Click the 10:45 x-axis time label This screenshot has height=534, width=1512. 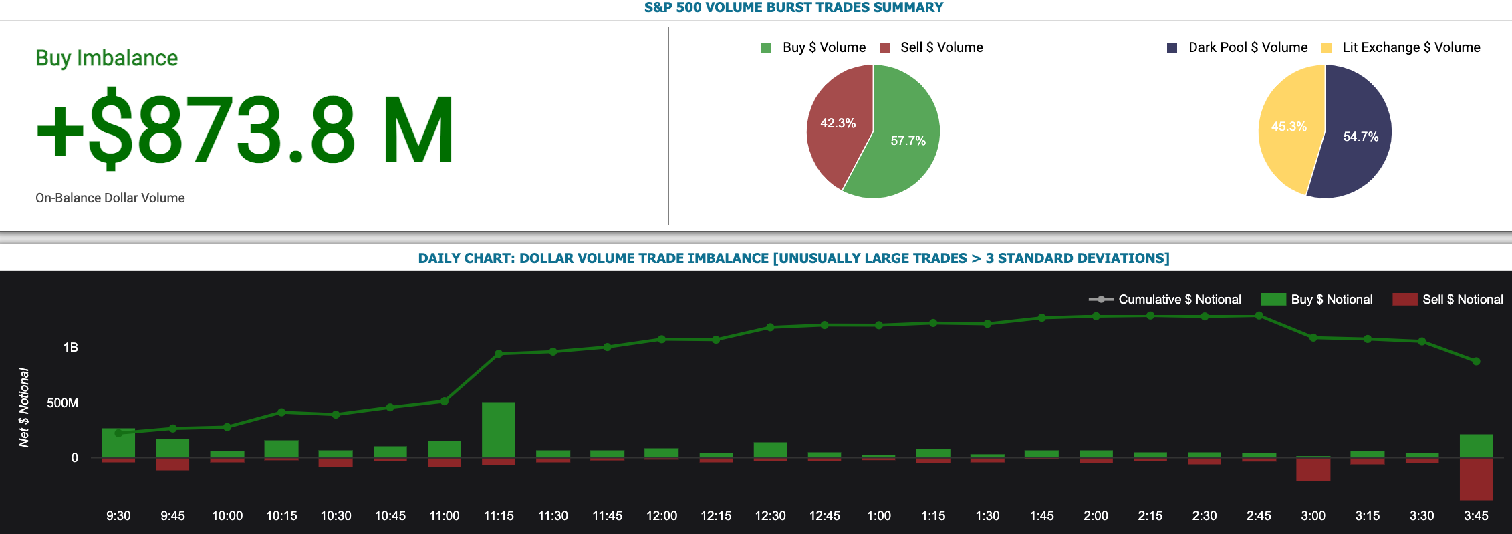390,515
